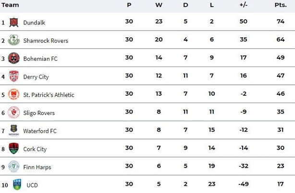The height and width of the screenshot is (193, 295).
Task: Open the Derry City team link
Action: pos(36,77)
